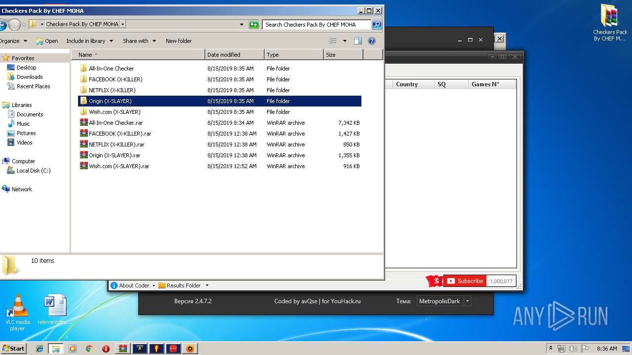Click the refresh button next to address bar
Screen dimensions: 632x355
(254, 24)
